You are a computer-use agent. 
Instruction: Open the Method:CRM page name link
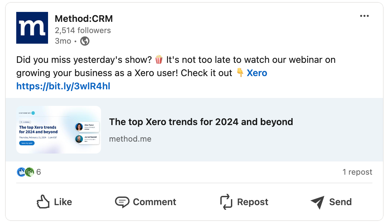click(83, 19)
